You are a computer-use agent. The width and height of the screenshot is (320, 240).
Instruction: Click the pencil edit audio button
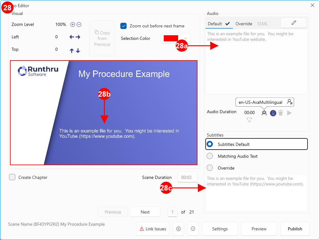click(293, 23)
